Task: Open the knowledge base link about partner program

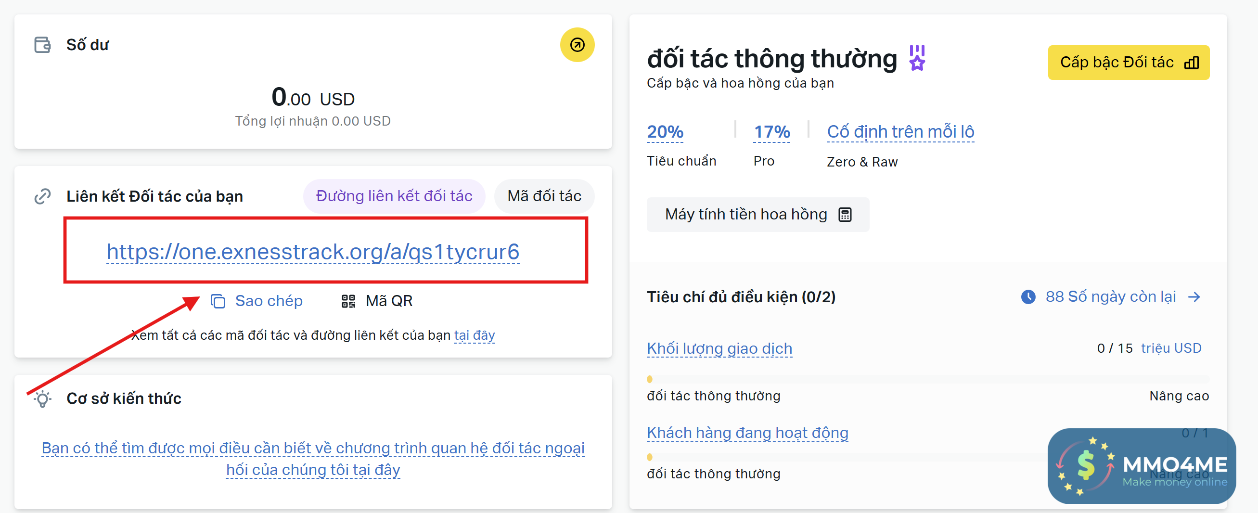Action: tap(313, 459)
